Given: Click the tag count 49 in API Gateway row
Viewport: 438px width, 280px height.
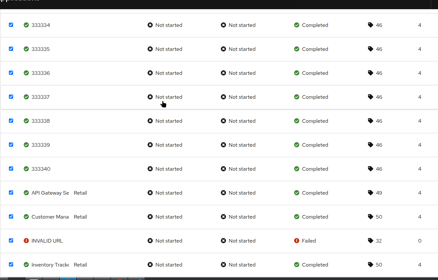Looking at the screenshot, I should tap(379, 193).
